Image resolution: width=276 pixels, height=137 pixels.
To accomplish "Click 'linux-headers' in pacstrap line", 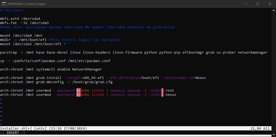I will point(97,52).
